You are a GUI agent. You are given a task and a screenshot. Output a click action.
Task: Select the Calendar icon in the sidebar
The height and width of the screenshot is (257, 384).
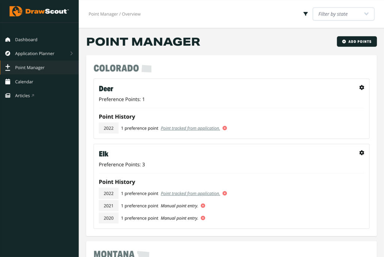(8, 82)
